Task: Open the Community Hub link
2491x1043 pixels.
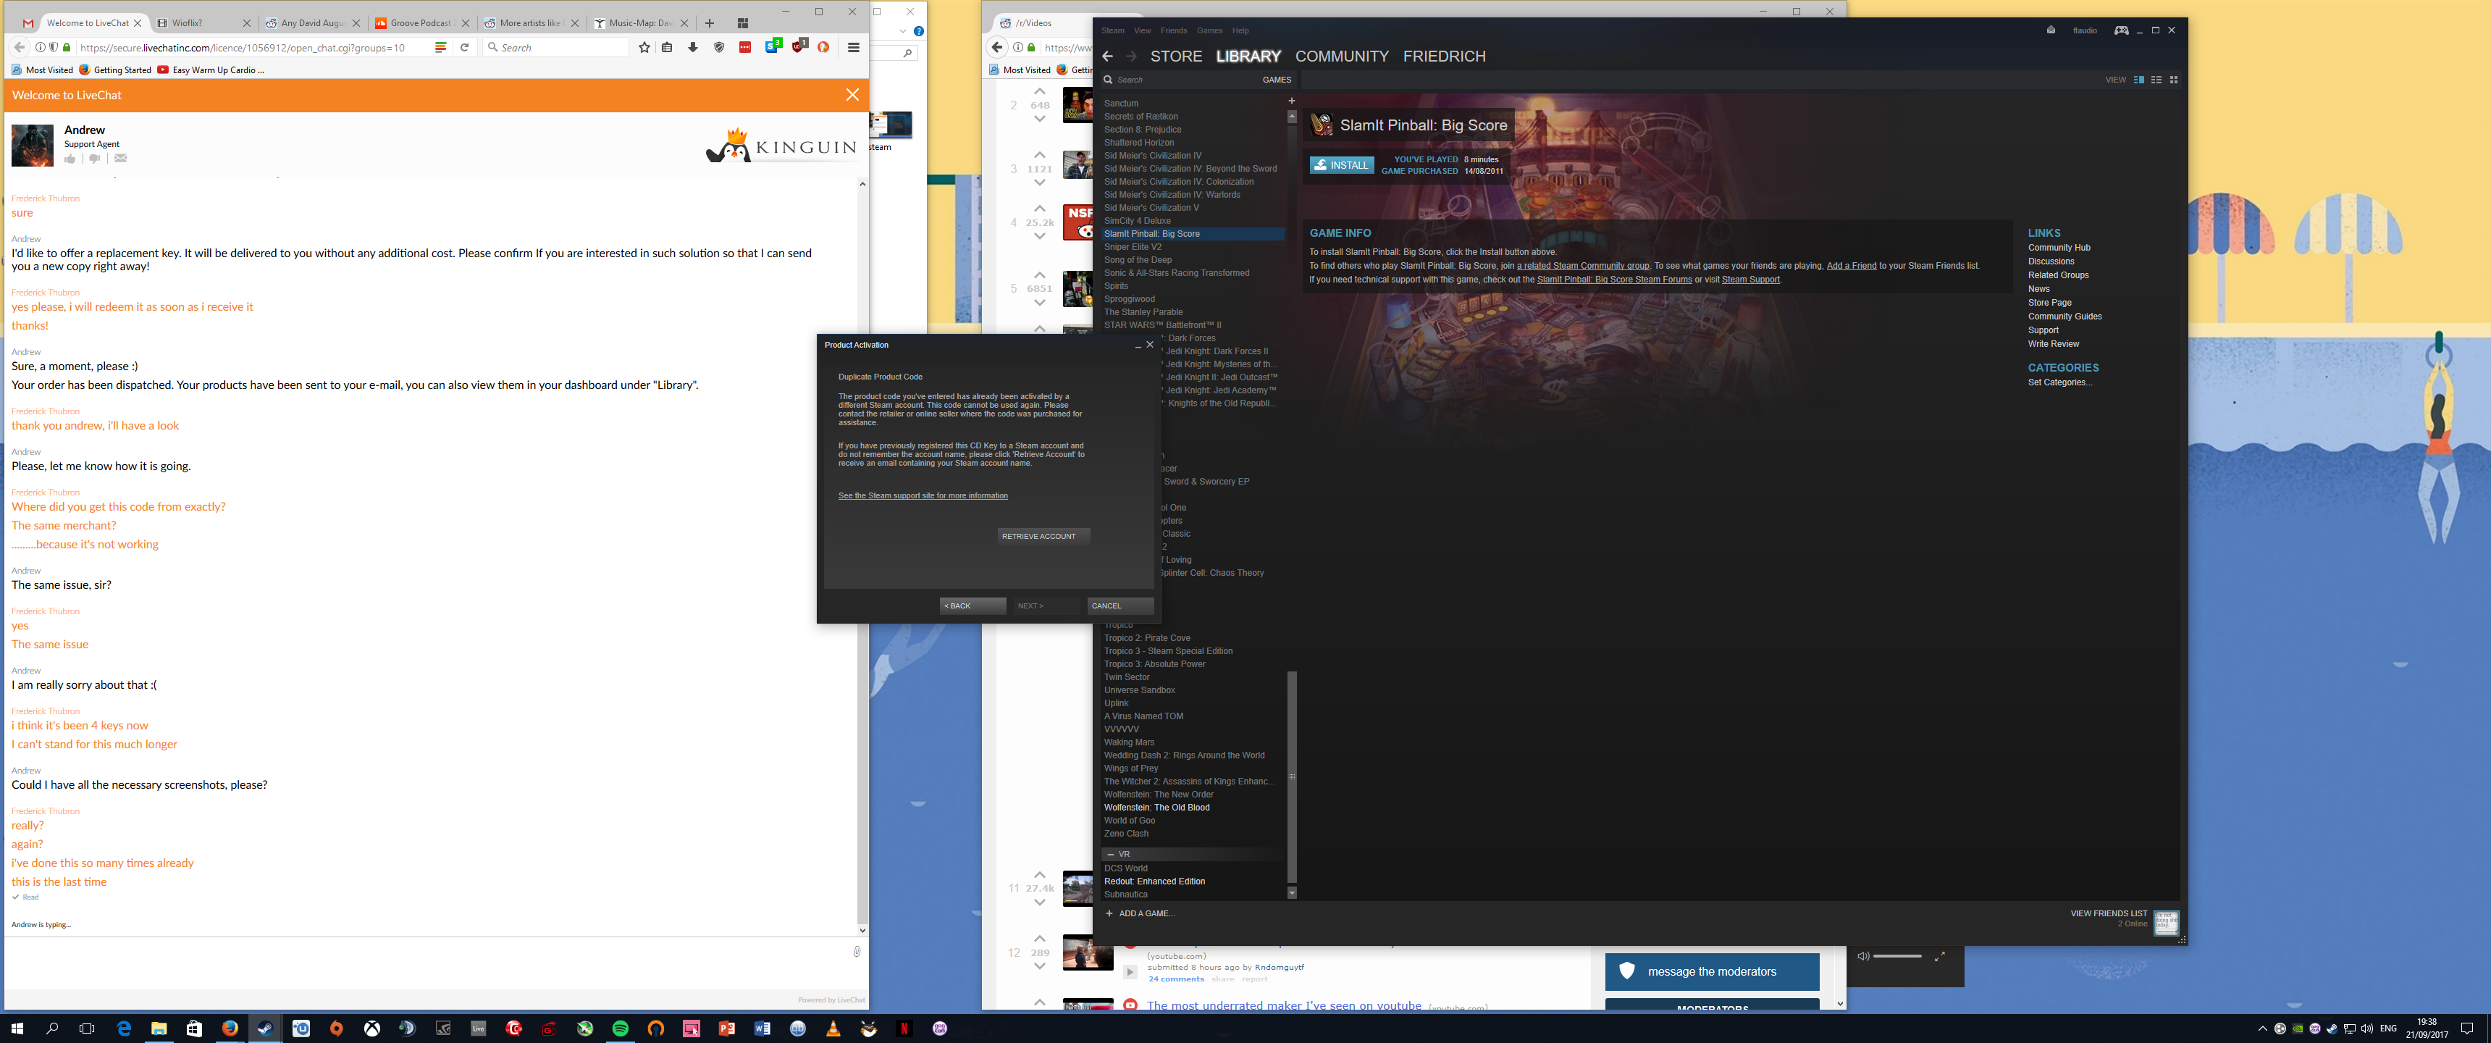Action: tap(2059, 248)
